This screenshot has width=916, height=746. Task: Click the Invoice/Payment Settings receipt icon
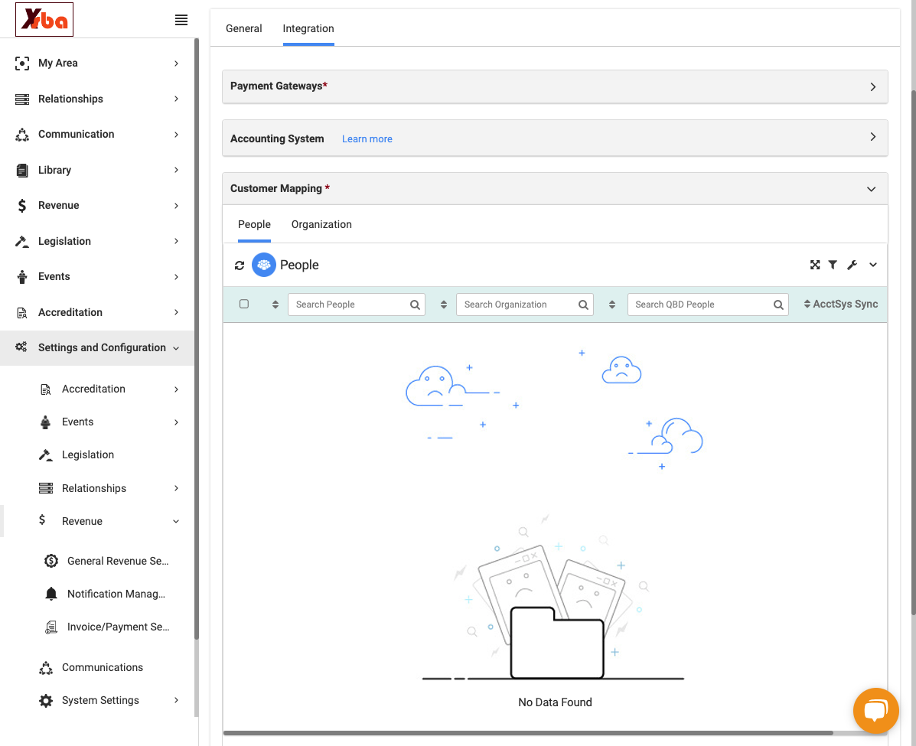click(51, 627)
